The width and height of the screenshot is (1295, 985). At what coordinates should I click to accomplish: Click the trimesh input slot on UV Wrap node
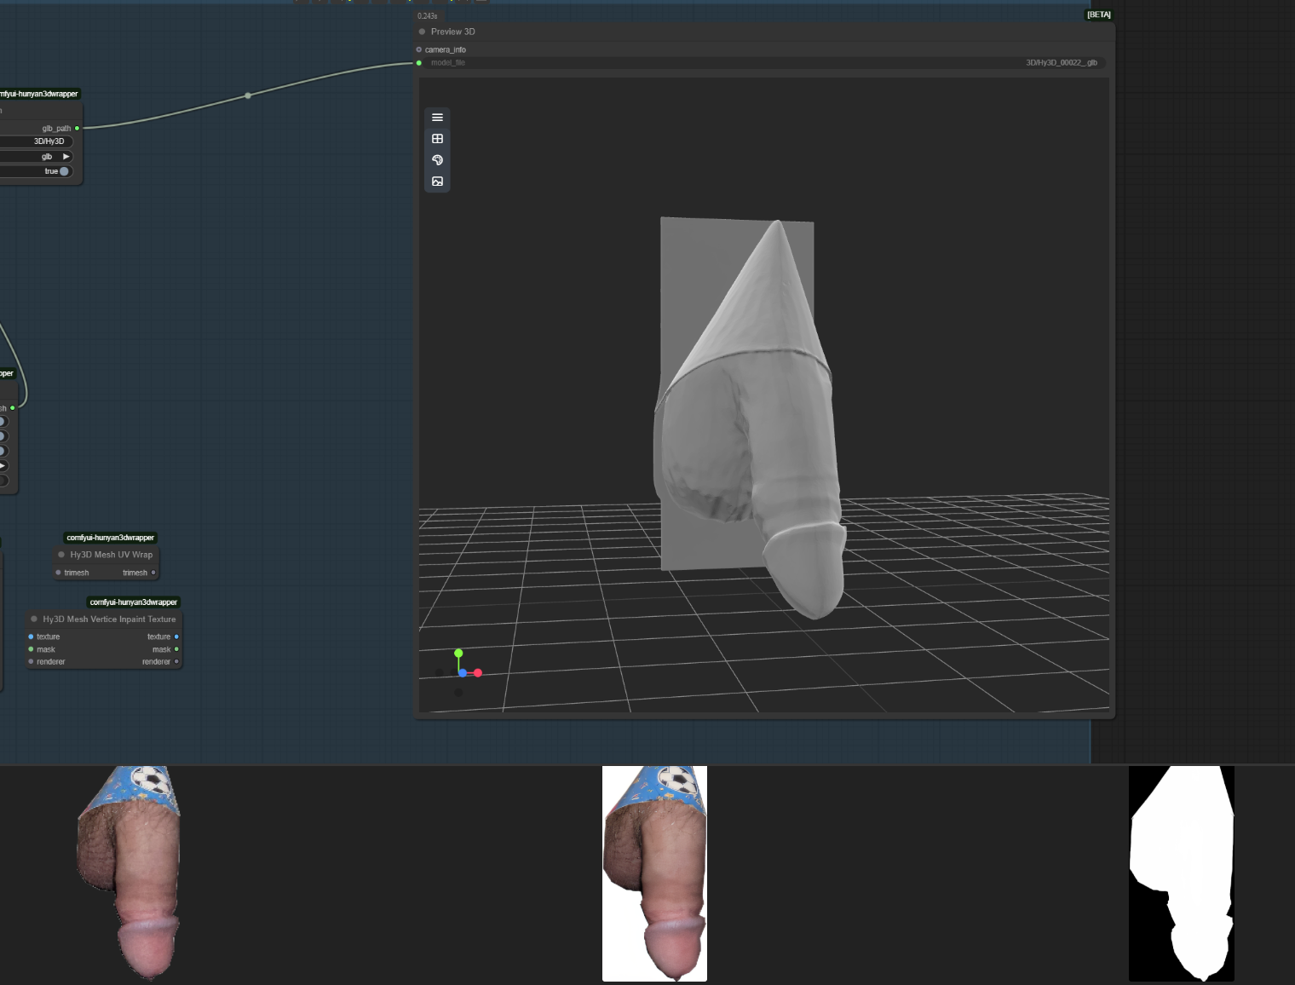point(58,573)
